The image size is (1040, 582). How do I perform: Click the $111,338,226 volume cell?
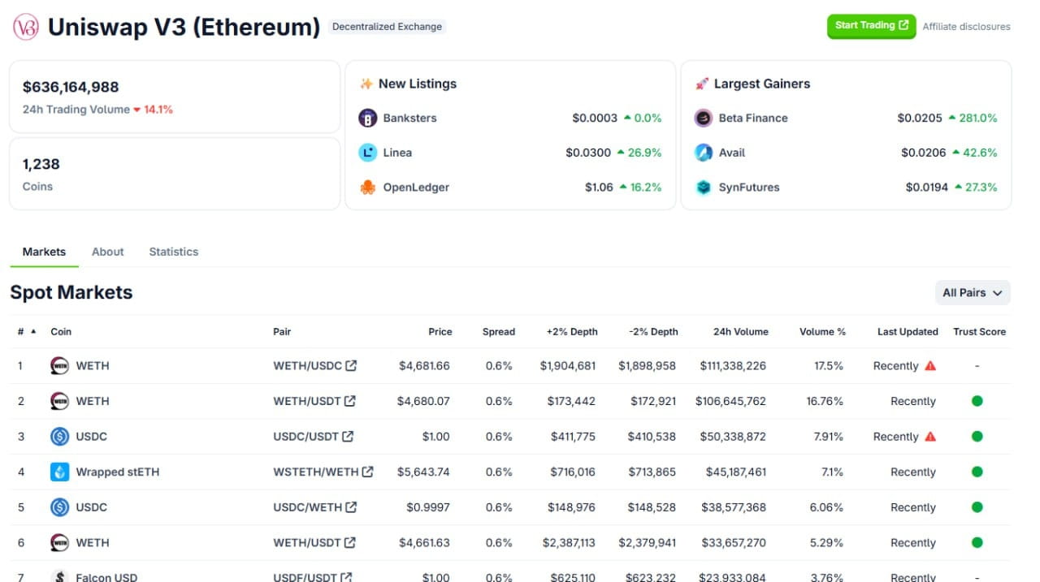(x=733, y=366)
